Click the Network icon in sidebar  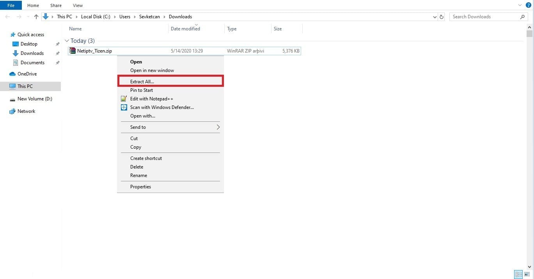(12, 111)
